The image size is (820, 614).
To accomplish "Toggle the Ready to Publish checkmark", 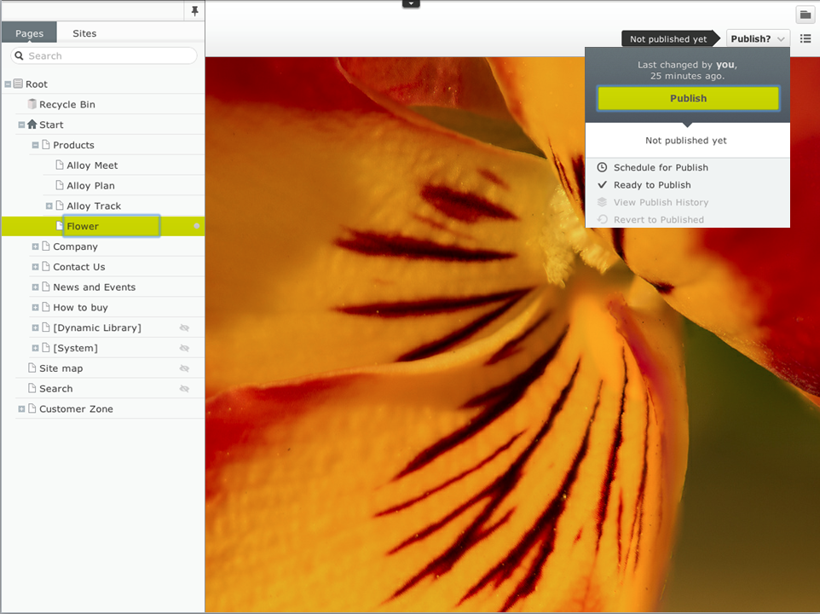I will (602, 185).
